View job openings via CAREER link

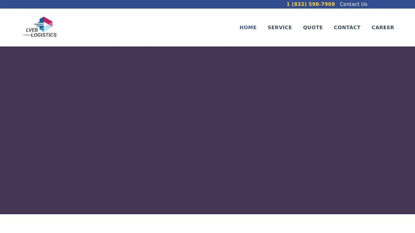click(383, 28)
